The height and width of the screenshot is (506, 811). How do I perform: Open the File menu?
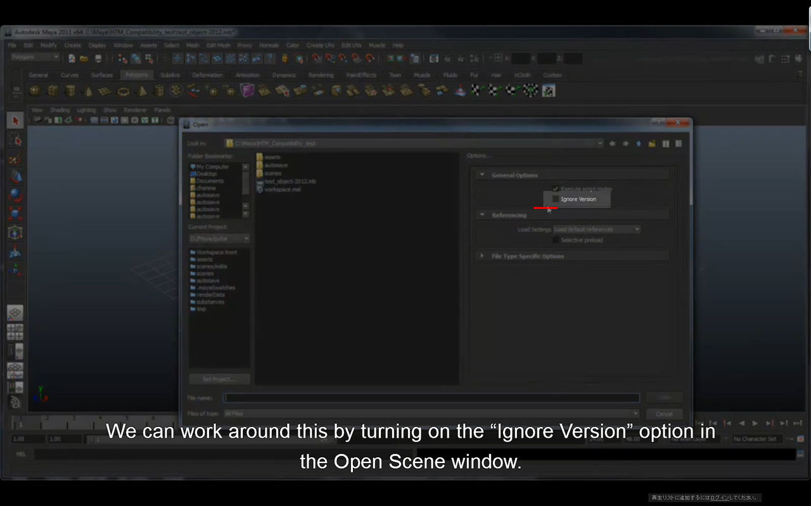point(12,46)
